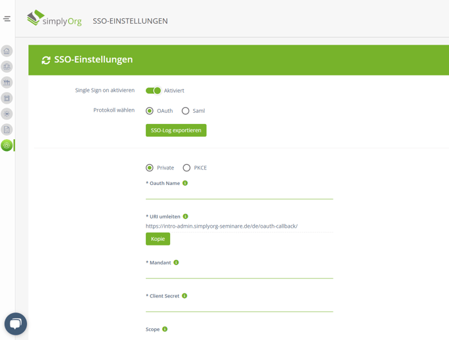Show info for URI umleiten

pos(186,217)
